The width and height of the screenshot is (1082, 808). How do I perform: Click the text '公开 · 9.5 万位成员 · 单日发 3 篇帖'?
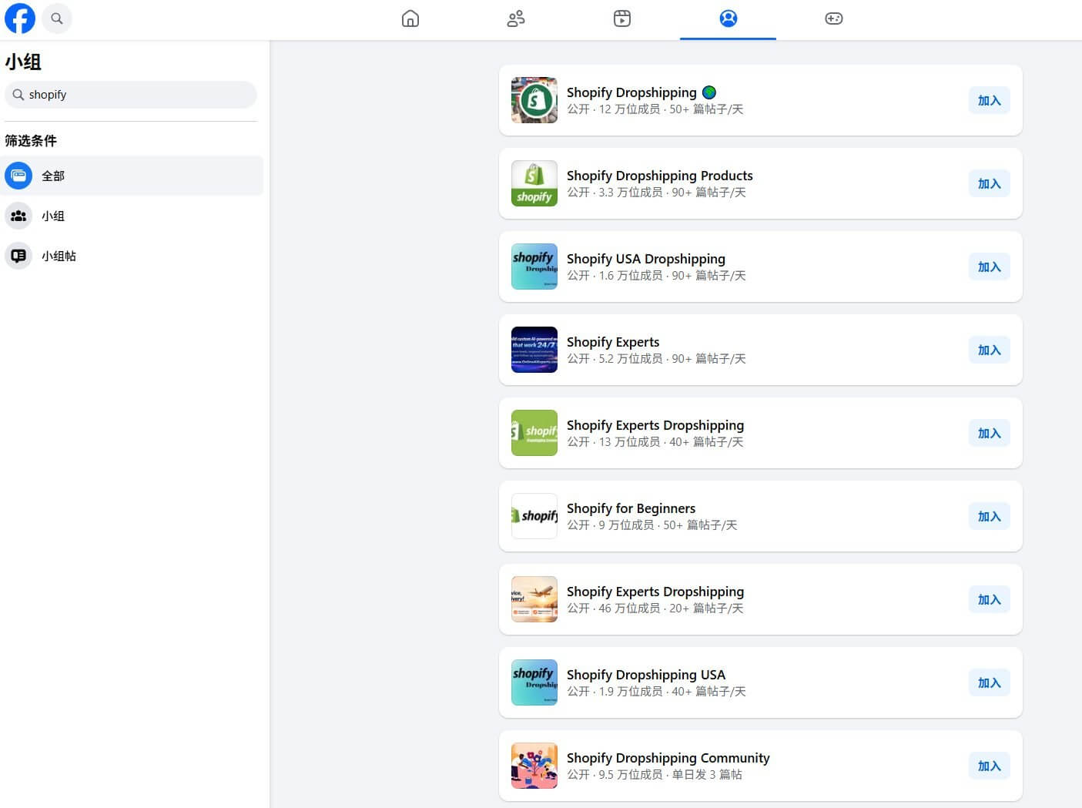click(655, 775)
